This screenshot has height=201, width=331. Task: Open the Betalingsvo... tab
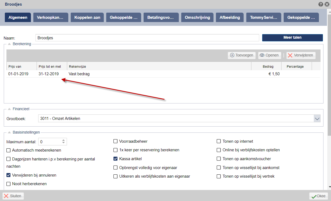pyautogui.click(x=161, y=17)
